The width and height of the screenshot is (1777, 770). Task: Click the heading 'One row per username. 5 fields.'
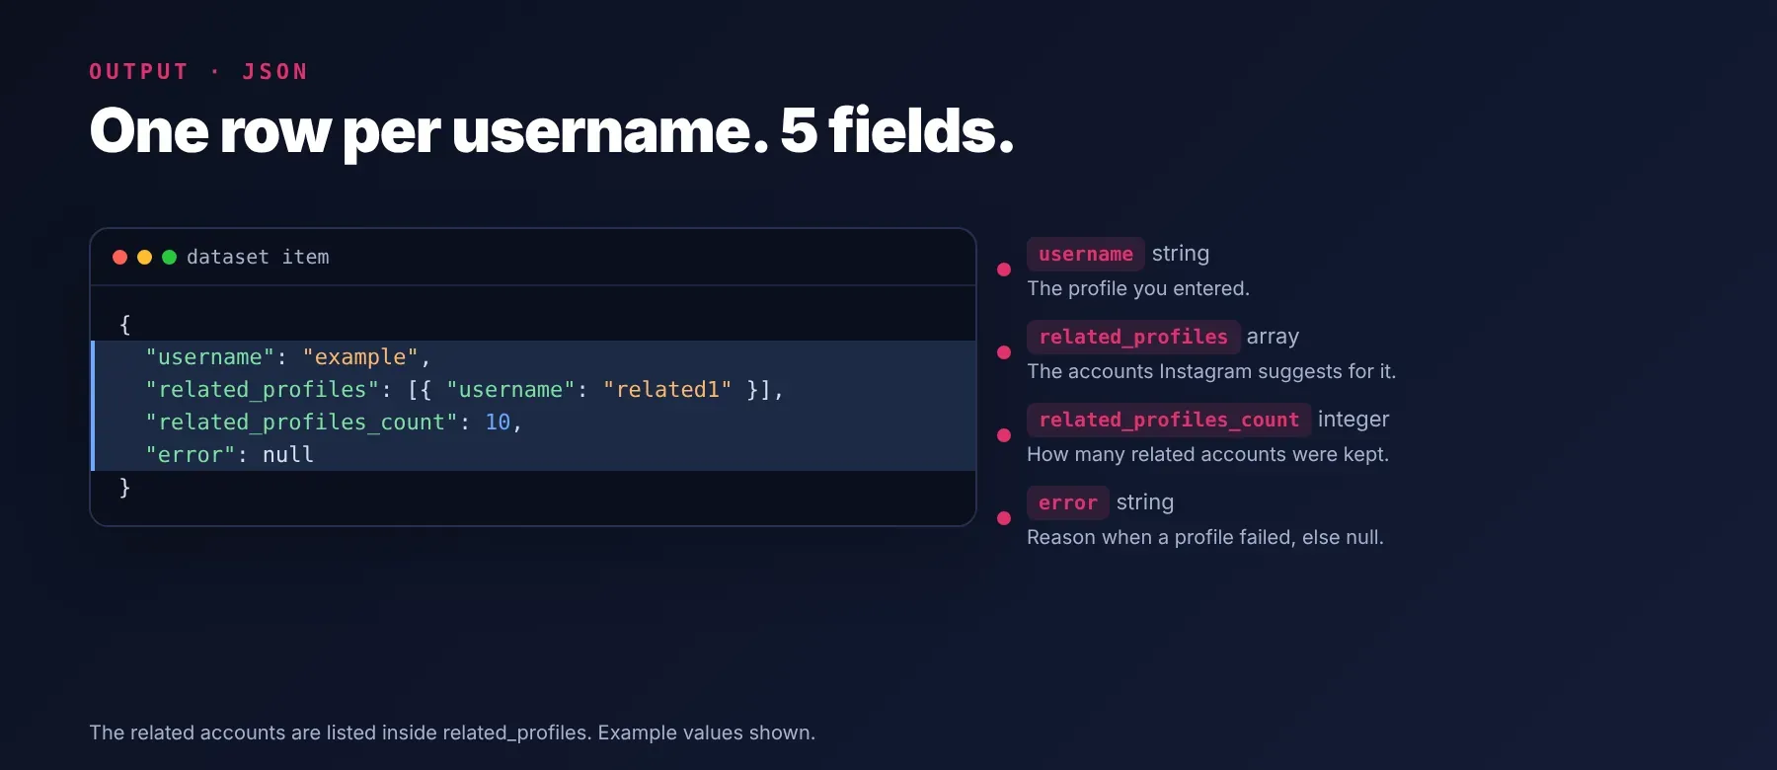point(551,131)
